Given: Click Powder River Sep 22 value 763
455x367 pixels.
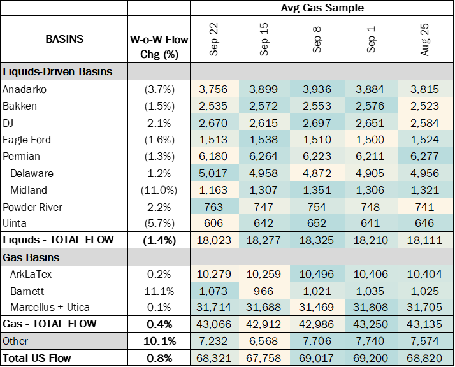Looking at the screenshot, I should point(213,207).
